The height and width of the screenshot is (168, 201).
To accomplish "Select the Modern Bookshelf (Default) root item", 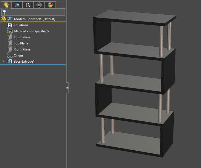I will click(x=35, y=19).
